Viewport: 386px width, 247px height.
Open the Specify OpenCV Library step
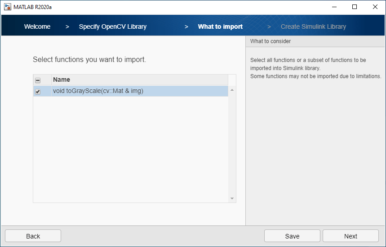click(113, 26)
